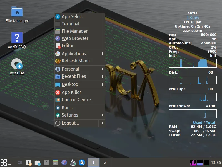The height and width of the screenshot is (167, 222).
Task: Expand the Personal submenu arrow
Action: point(103,69)
